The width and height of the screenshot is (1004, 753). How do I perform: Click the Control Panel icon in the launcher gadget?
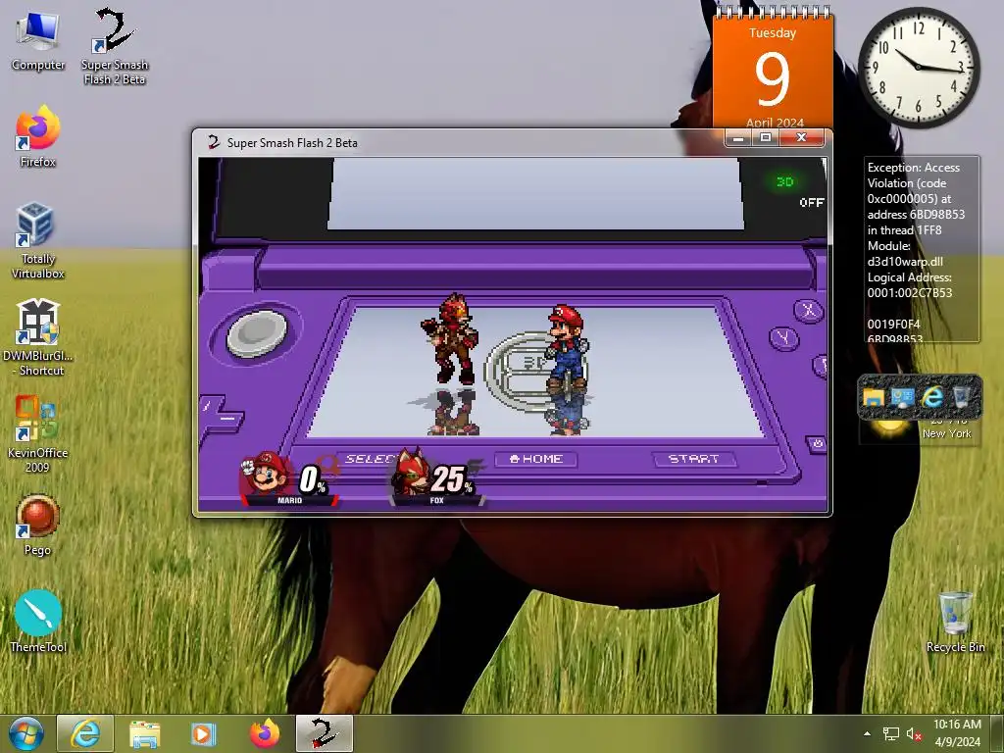pyautogui.click(x=903, y=398)
